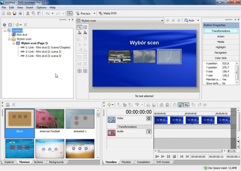This screenshot has width=241, height=171.
Task: Select the arrow selection tool
Action: point(80,27)
